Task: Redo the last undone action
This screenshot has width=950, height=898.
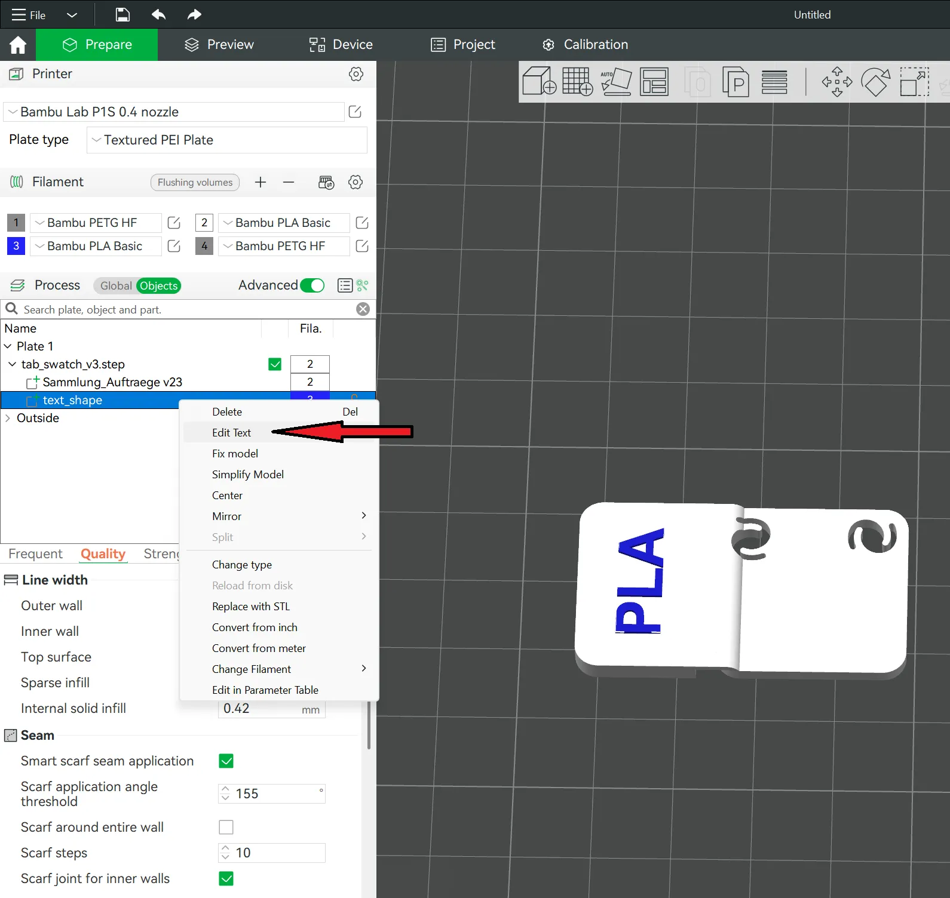Action: 194,14
